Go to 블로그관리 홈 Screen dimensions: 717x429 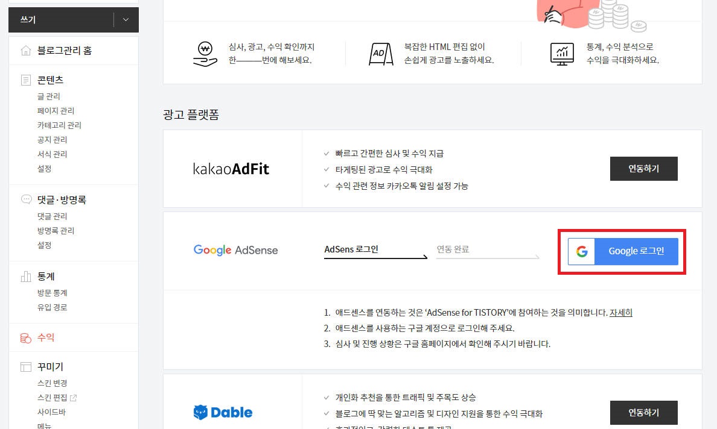(65, 51)
